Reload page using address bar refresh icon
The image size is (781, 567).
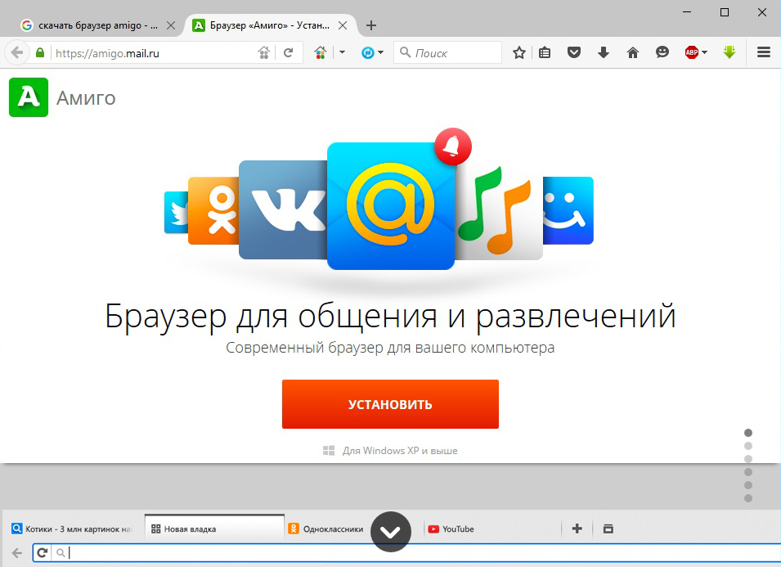(x=288, y=52)
